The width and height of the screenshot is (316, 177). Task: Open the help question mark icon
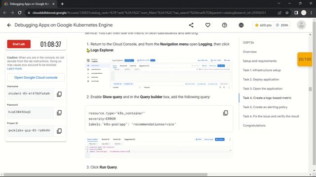[225, 25]
